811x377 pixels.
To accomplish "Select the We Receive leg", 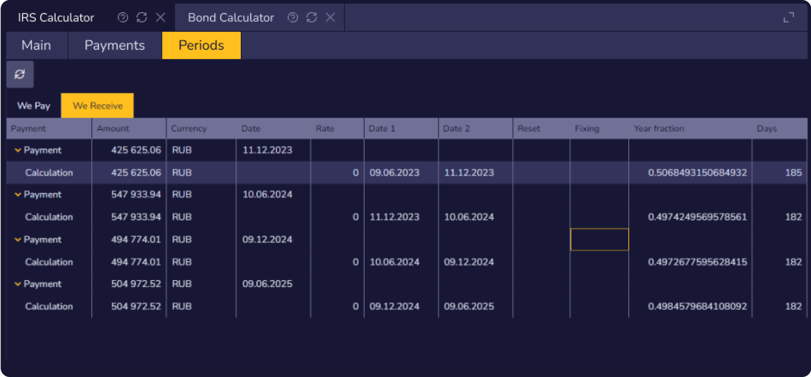I will (98, 106).
